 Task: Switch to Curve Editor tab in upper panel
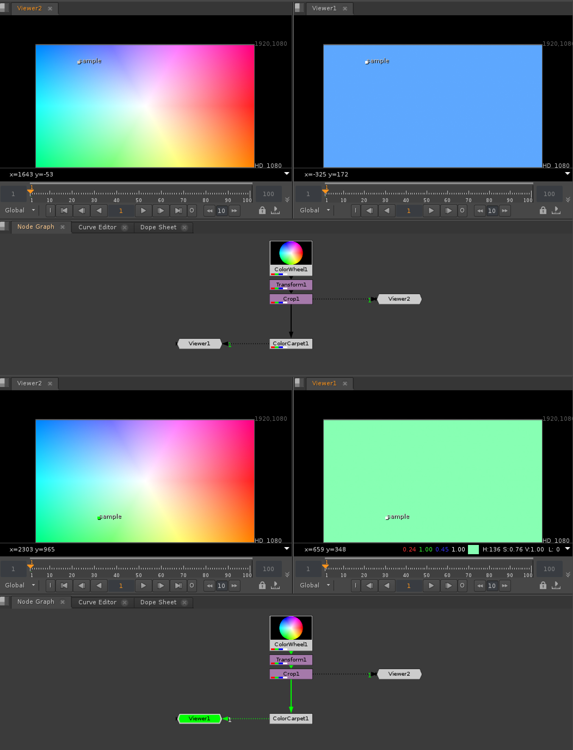tap(97, 227)
